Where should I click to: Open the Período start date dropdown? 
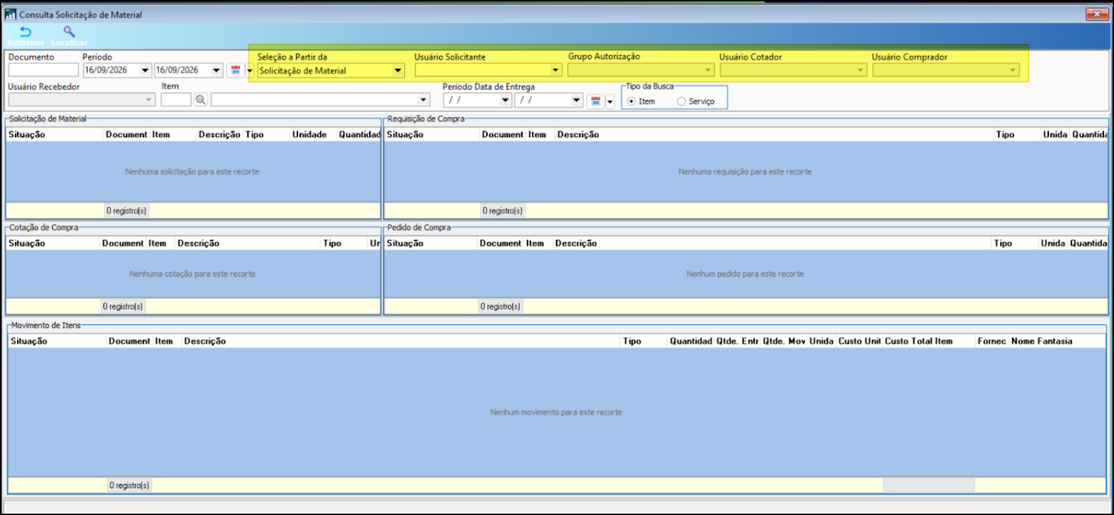[145, 70]
